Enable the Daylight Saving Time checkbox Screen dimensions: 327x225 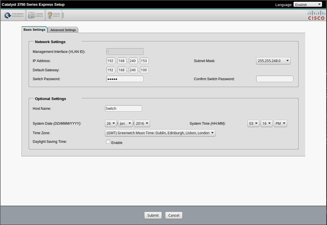(108, 142)
